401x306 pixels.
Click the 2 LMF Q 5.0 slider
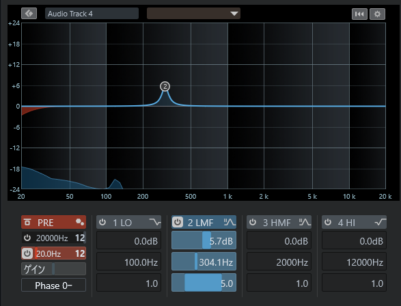204,283
